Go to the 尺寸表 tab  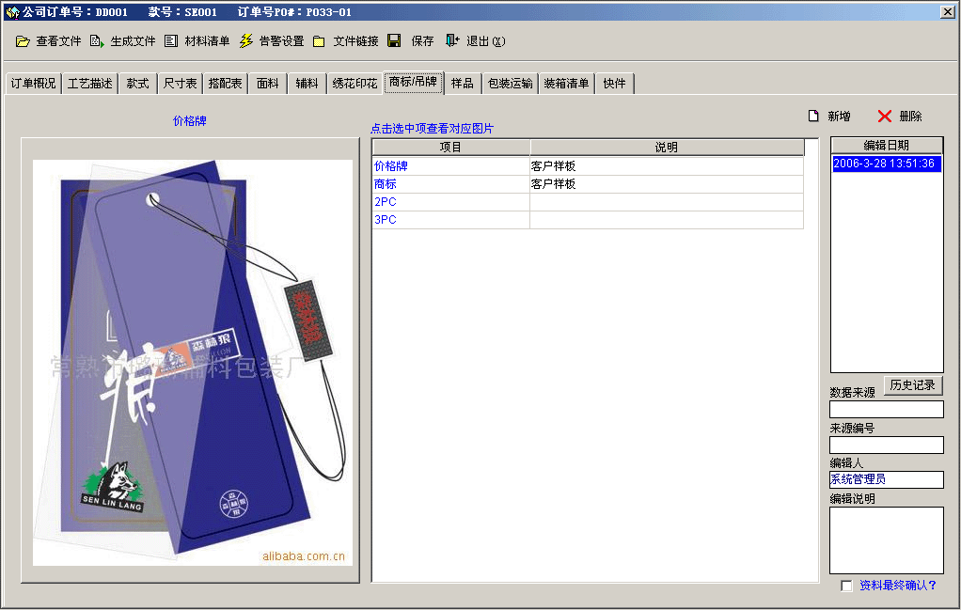pyautogui.click(x=181, y=84)
